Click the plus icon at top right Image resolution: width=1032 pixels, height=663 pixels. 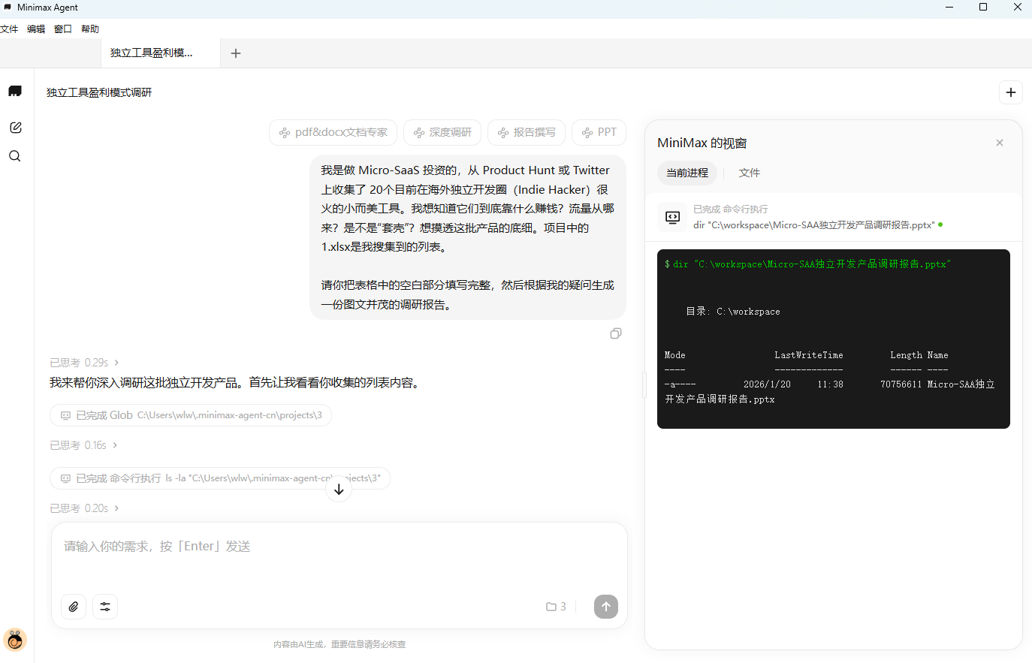[x=1010, y=92]
